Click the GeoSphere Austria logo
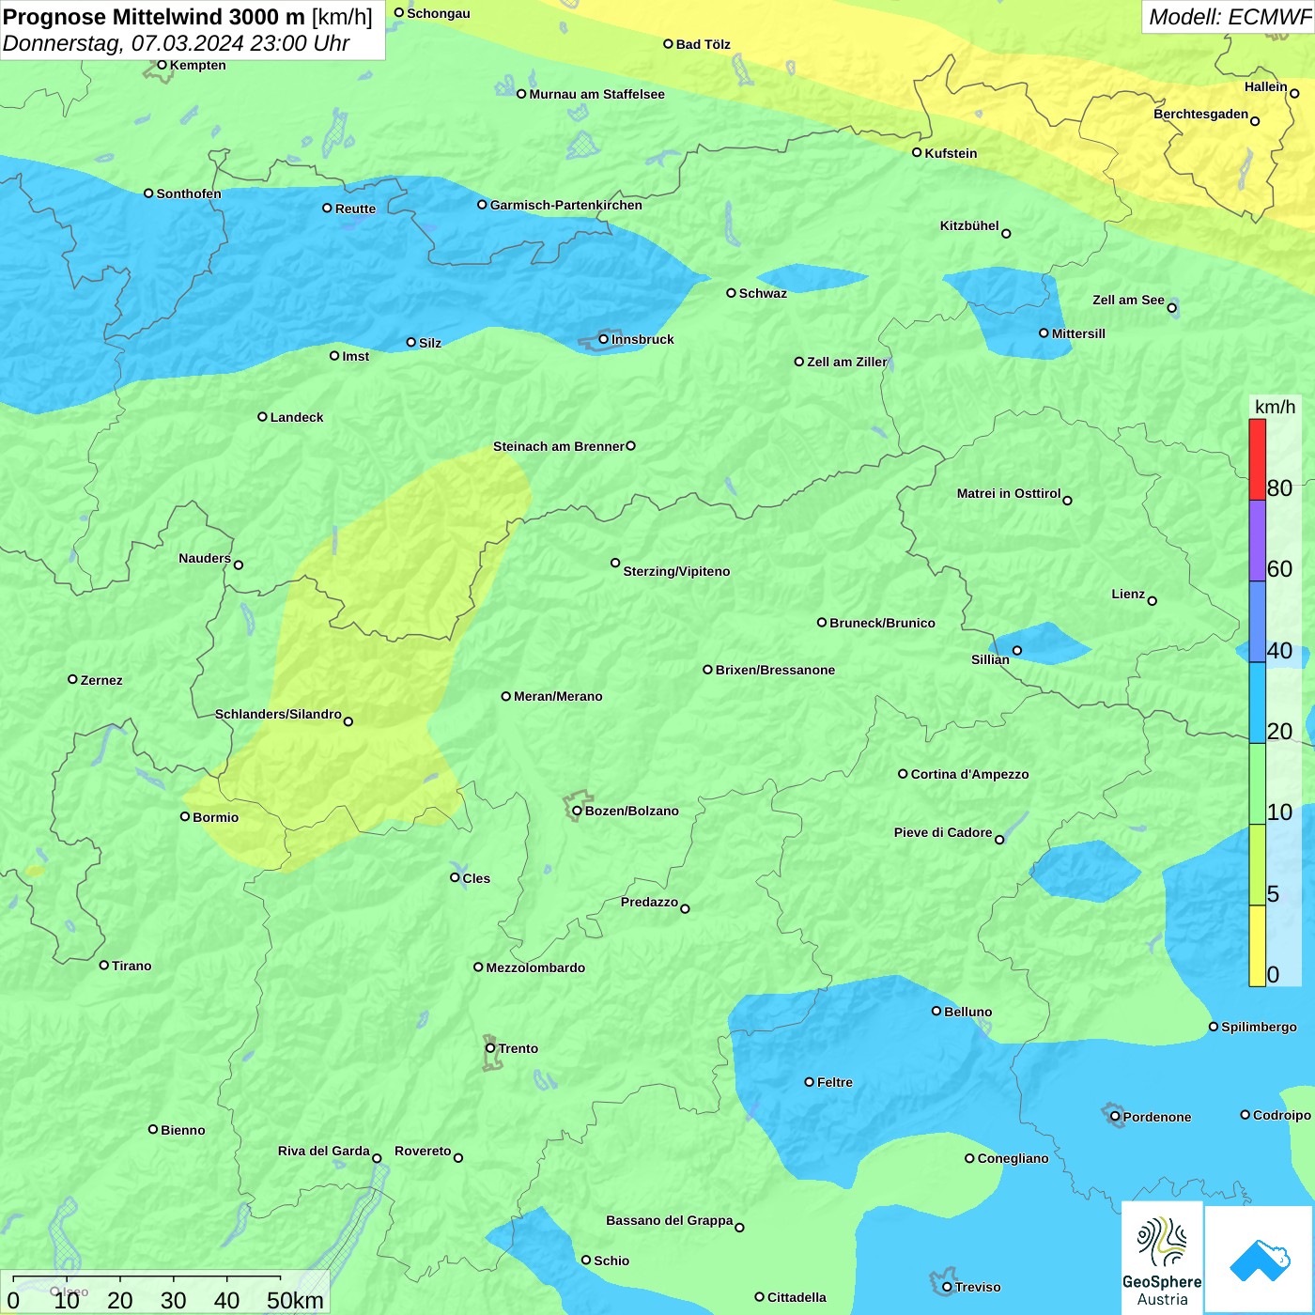Viewport: 1315px width, 1315px height. (1162, 1259)
